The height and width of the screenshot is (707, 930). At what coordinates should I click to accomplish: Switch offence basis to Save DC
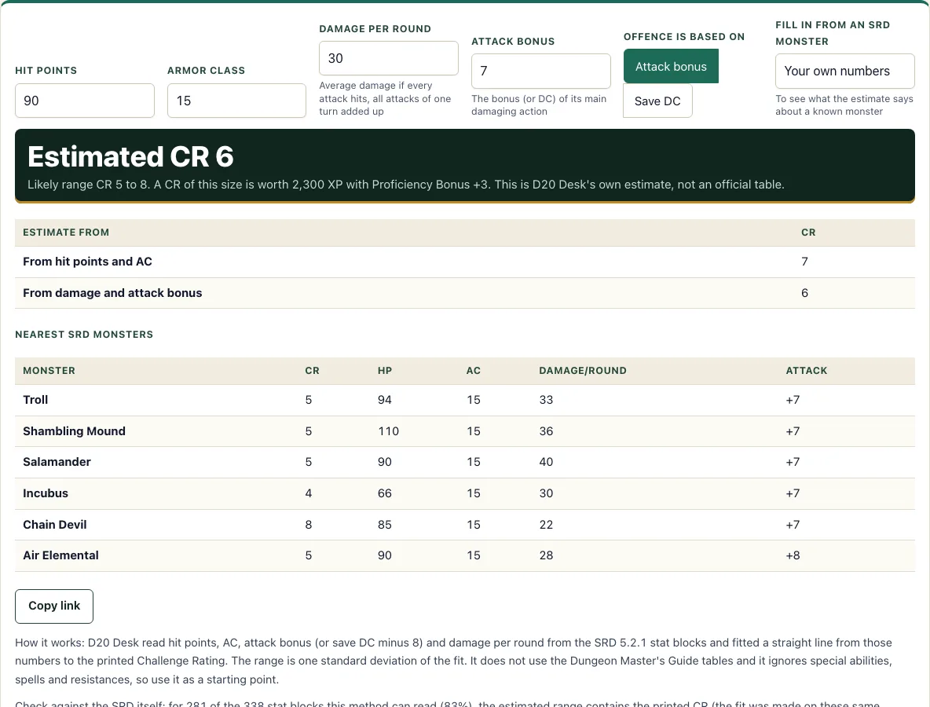coord(657,101)
